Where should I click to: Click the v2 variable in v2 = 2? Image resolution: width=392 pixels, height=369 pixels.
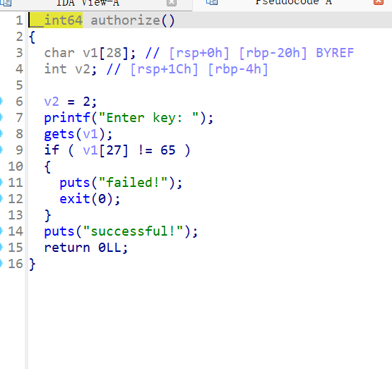[x=52, y=102]
